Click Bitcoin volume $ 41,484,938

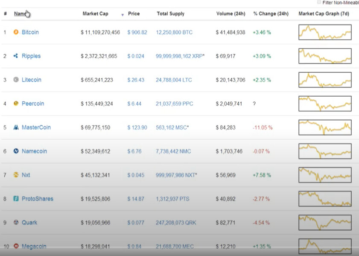231,32
